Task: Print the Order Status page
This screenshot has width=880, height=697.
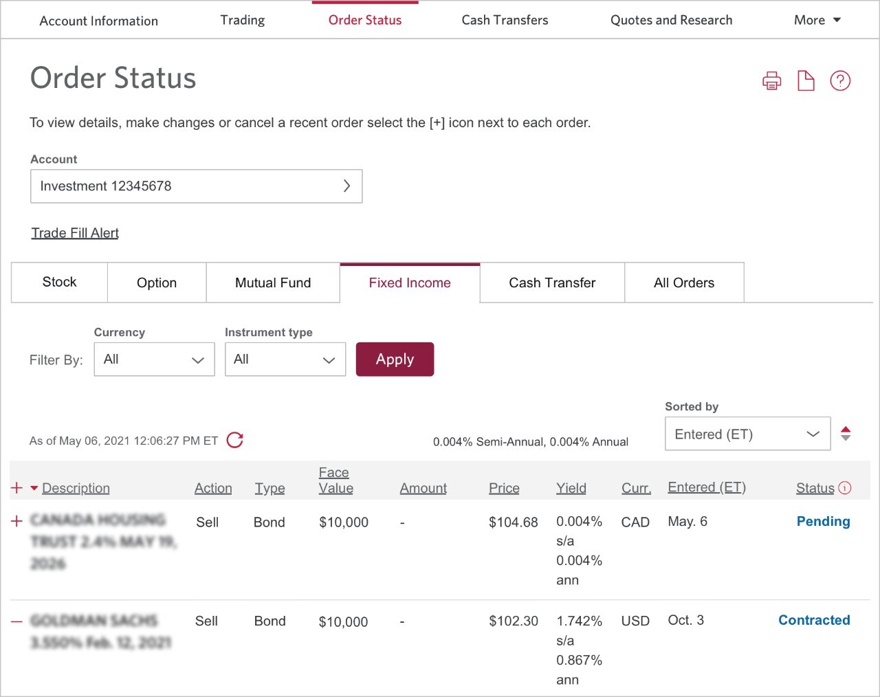Action: click(x=771, y=81)
